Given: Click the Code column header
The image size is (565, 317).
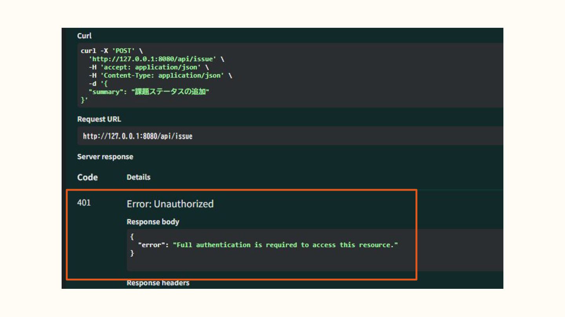Looking at the screenshot, I should (x=87, y=177).
